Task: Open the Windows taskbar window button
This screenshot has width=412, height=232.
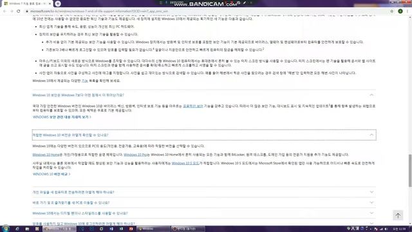Action: (x=153, y=229)
